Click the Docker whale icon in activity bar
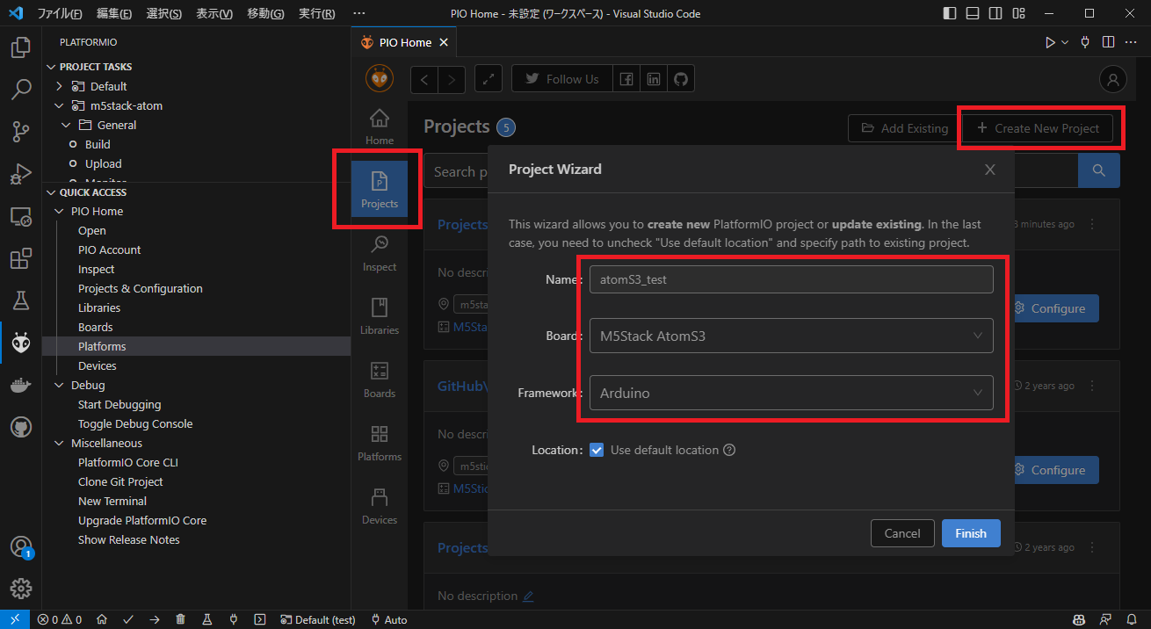Viewport: 1151px width, 629px height. click(21, 386)
